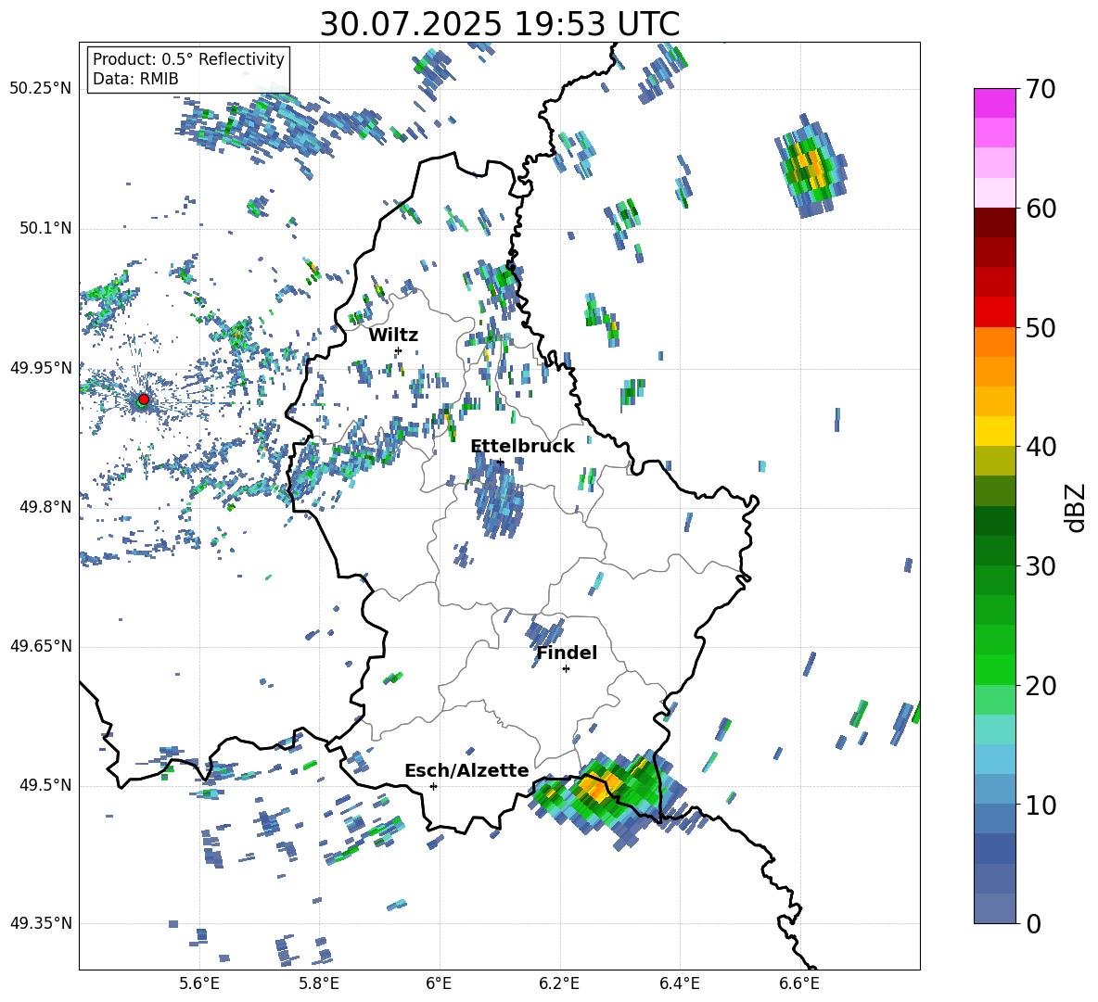This screenshot has width=1098, height=1002.
Task: Click the dark red swatch below 60
Action: coord(994,222)
